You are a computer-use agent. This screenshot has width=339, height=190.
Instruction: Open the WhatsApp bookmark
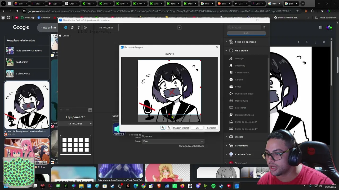[28, 18]
